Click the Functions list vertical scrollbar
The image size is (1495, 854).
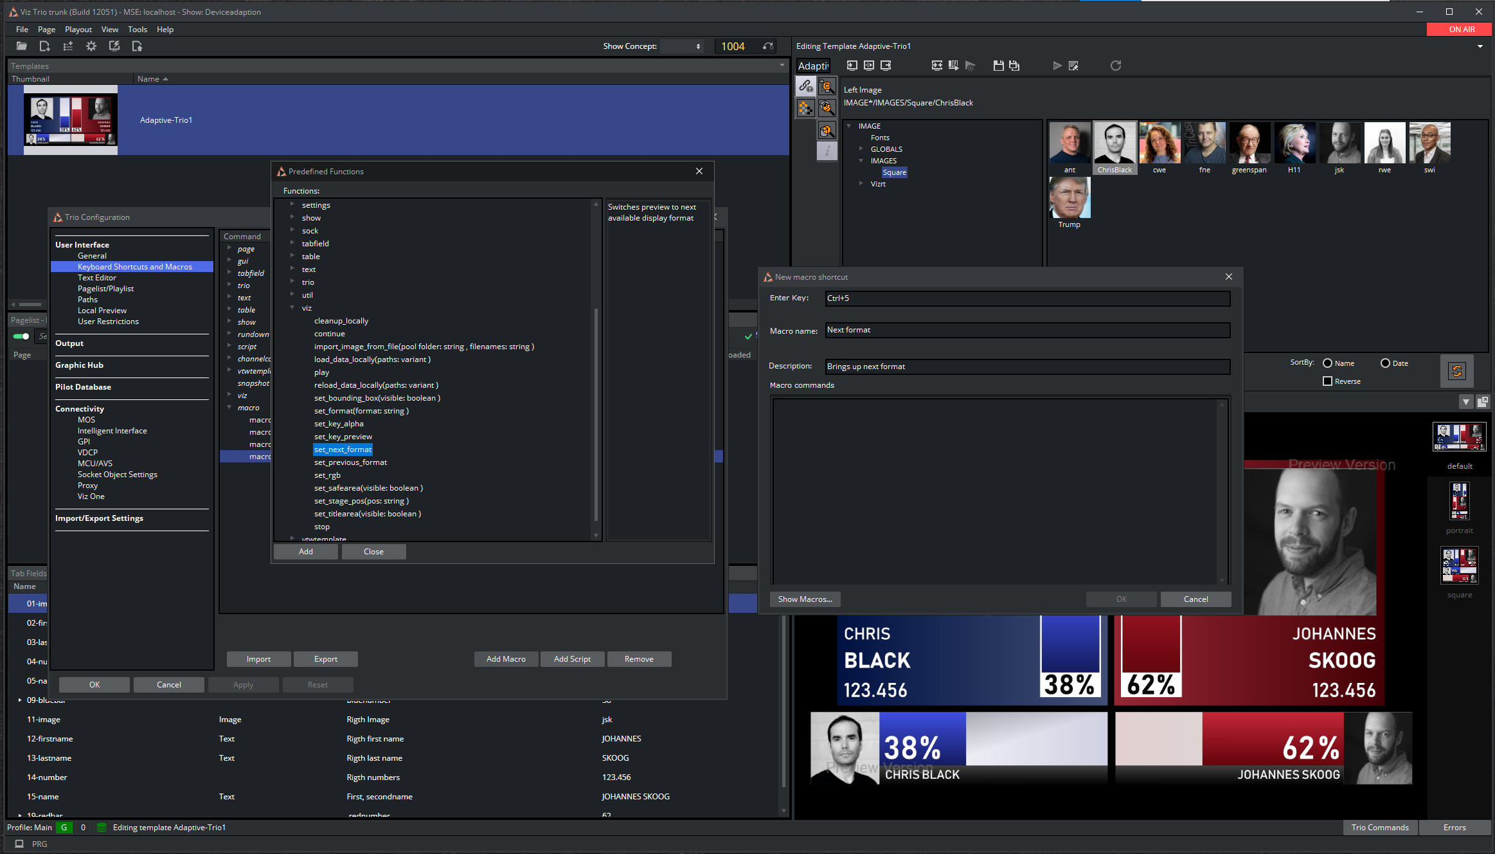[x=596, y=415]
